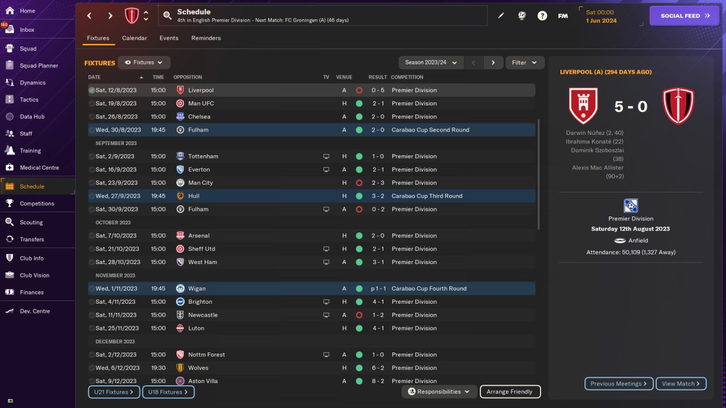
Task: Open the FM menu icon
Action: pyautogui.click(x=563, y=16)
